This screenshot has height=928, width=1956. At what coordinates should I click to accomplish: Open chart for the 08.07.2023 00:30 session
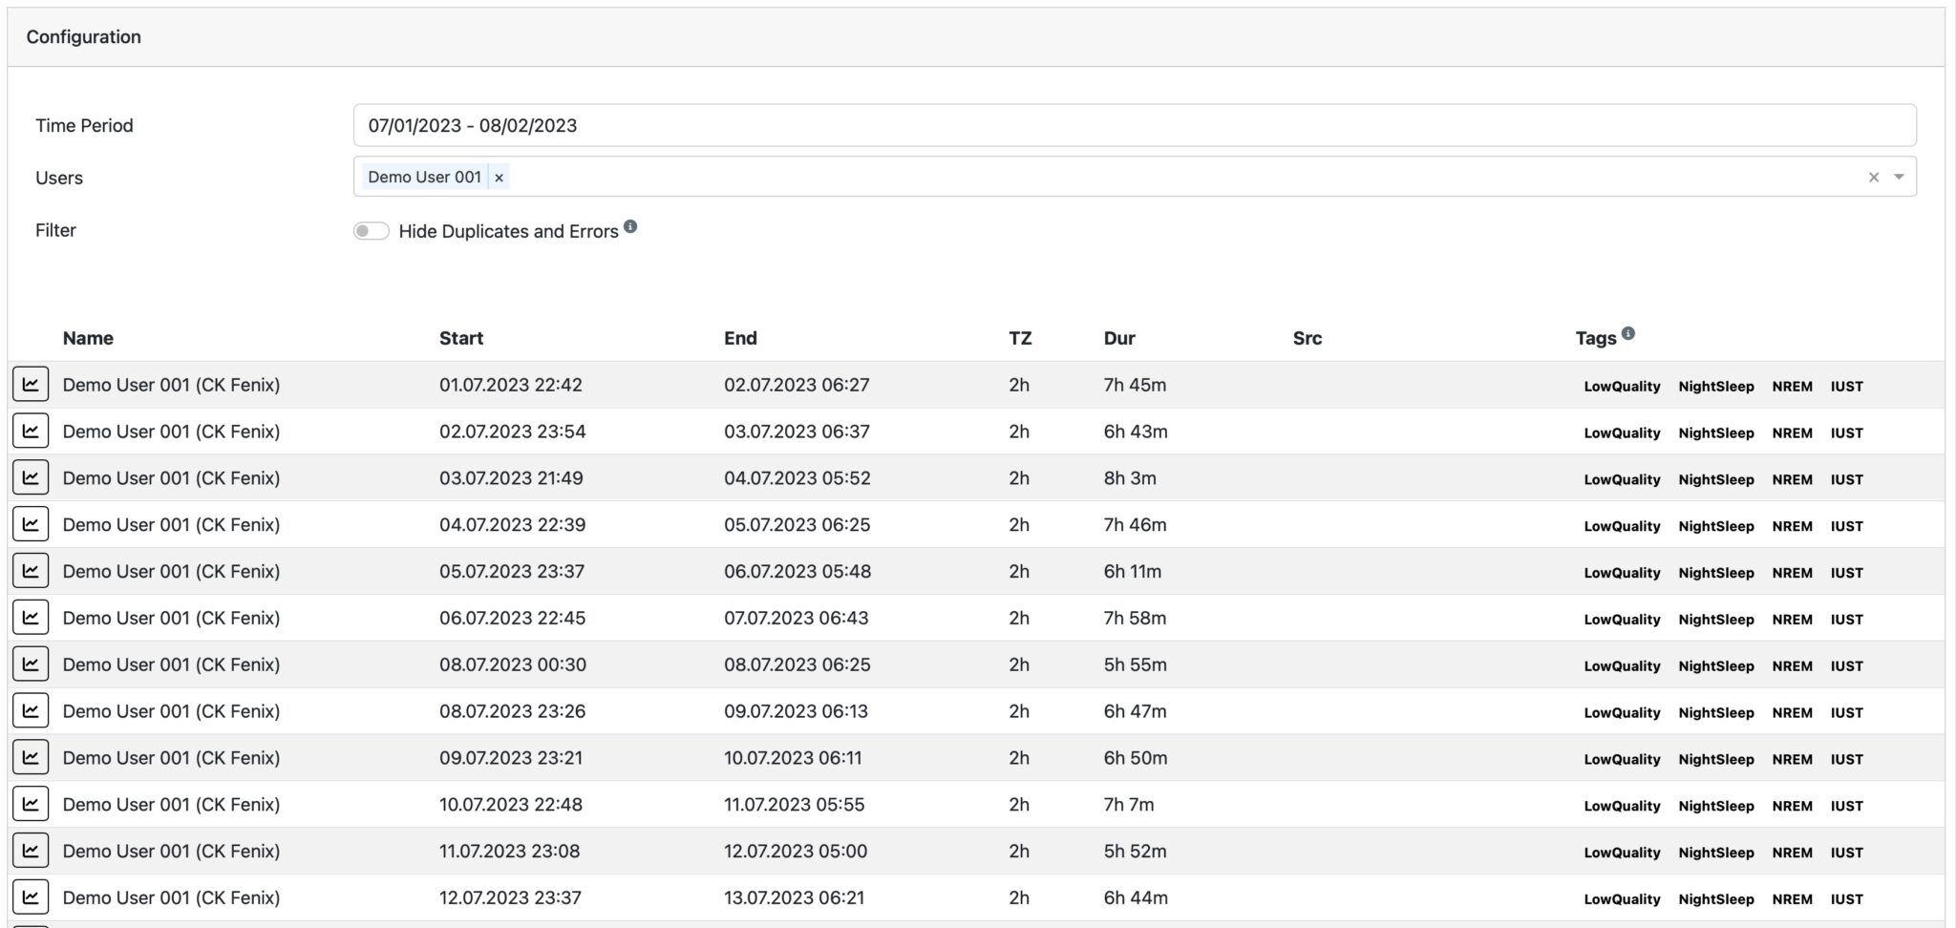click(x=31, y=664)
